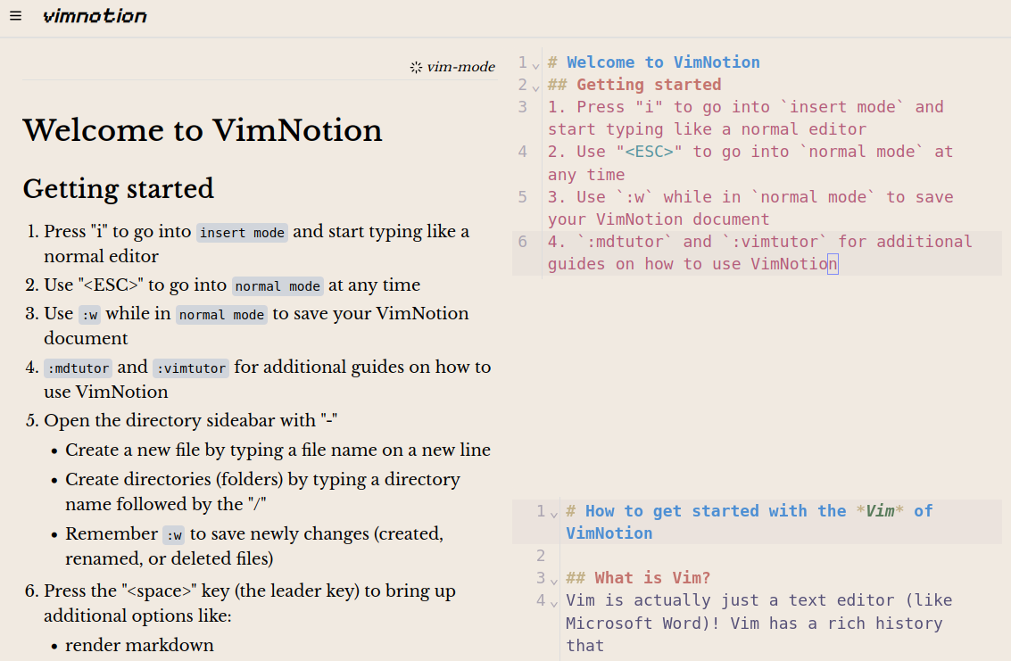1011x661 pixels.
Task: Select line number 3 in the top editor gutter
Action: click(x=522, y=107)
